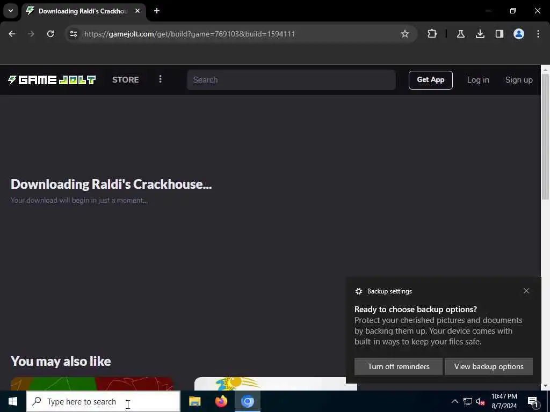
Task: Open Chrome three-dot menu
Action: (538, 34)
